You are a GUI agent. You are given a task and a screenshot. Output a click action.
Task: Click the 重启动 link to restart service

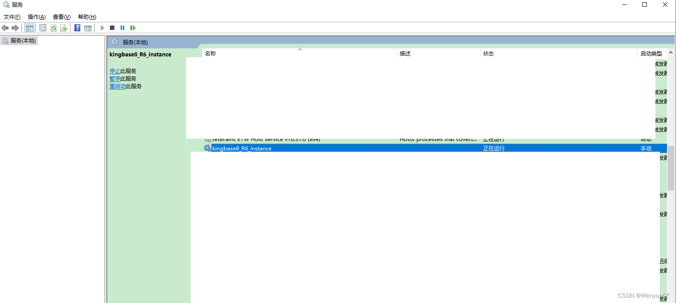click(118, 86)
